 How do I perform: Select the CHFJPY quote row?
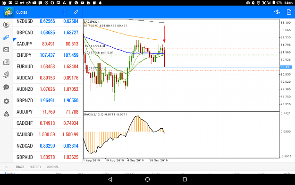click(48, 55)
